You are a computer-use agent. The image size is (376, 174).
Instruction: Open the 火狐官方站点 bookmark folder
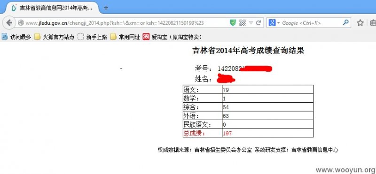click(55, 37)
